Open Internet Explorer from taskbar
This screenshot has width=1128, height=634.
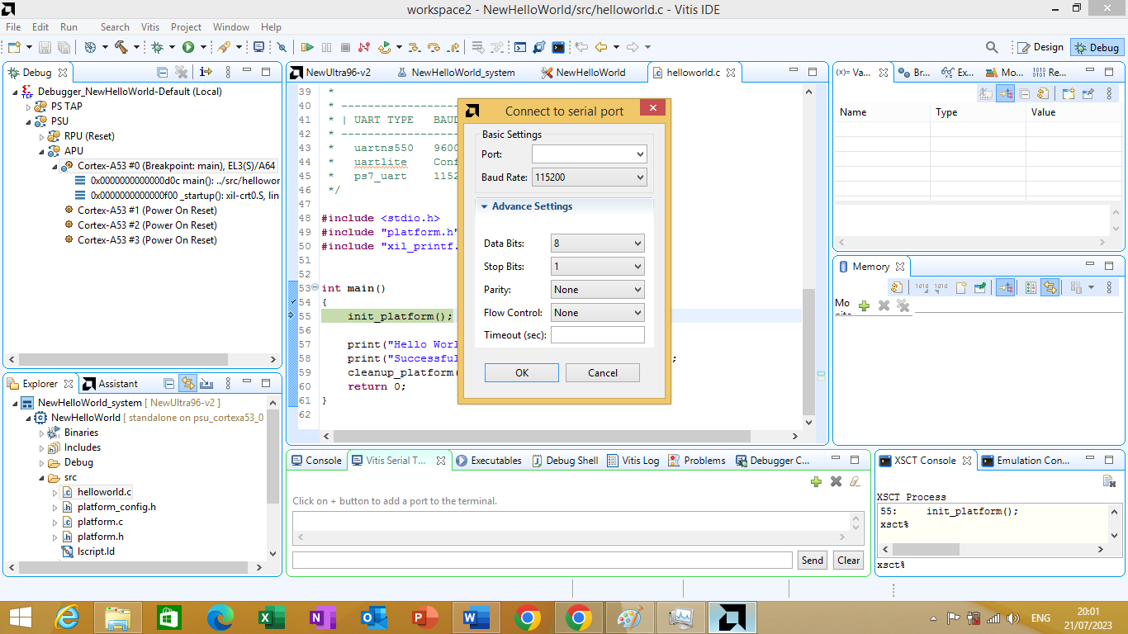(x=66, y=617)
